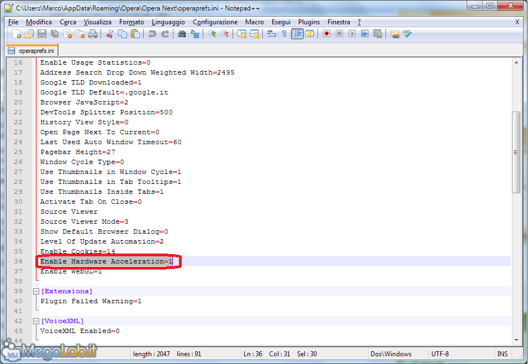Close the document with the menu bar X
The image size is (528, 364).
(517, 22)
